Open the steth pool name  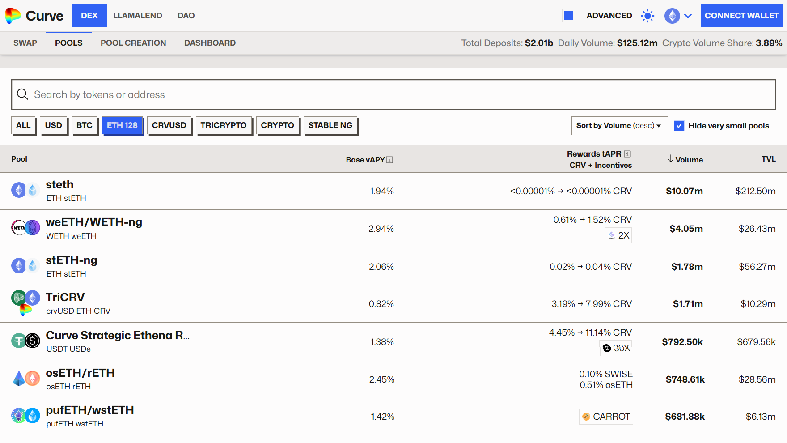(x=59, y=184)
